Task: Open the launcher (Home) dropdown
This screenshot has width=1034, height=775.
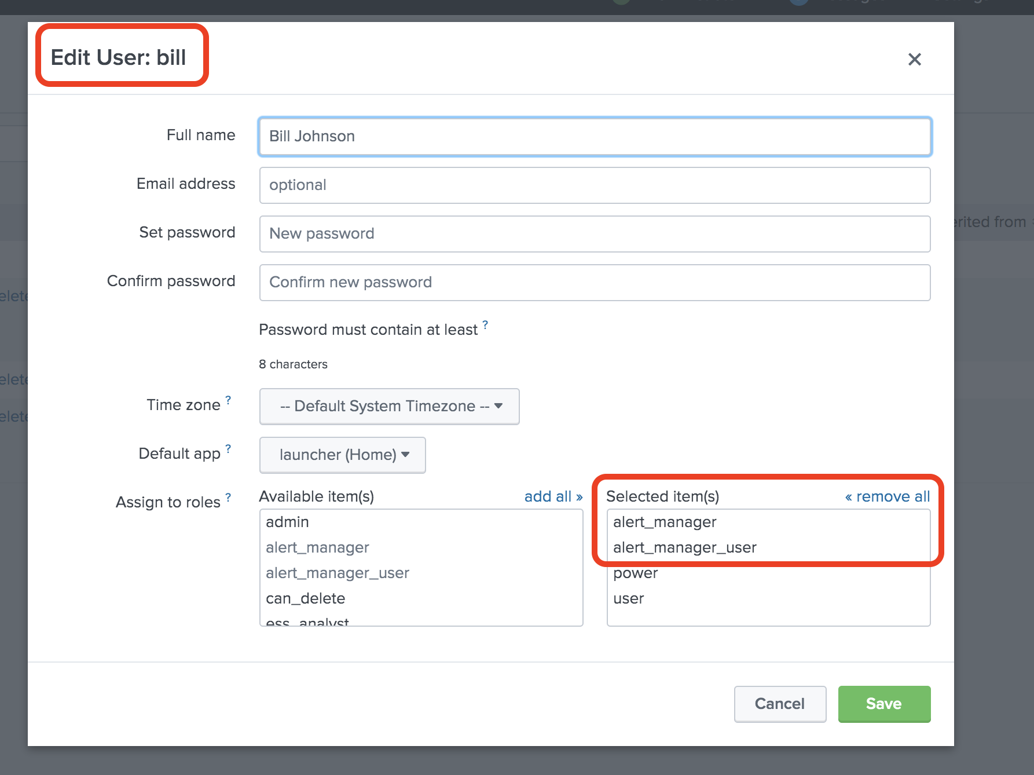Action: pyautogui.click(x=342, y=455)
